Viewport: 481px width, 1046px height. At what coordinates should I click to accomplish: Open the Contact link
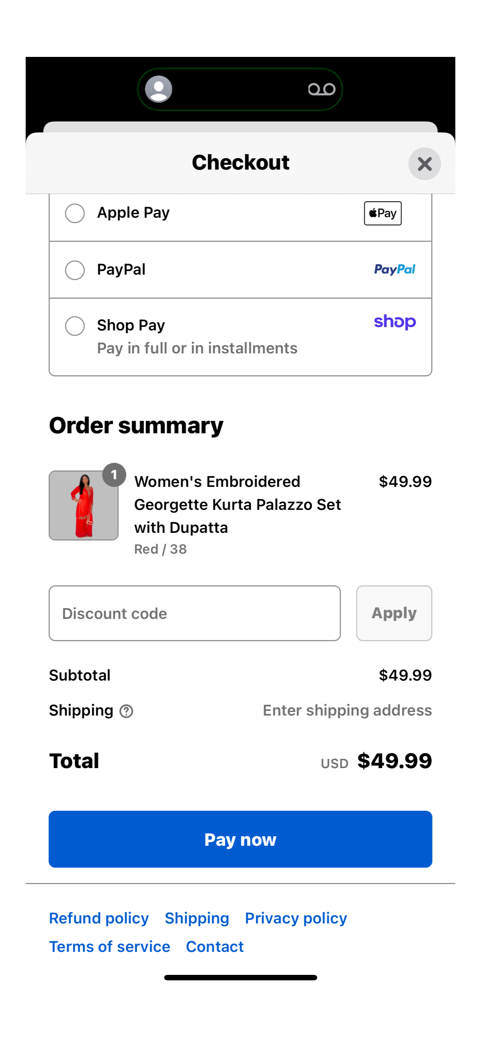[x=215, y=946]
